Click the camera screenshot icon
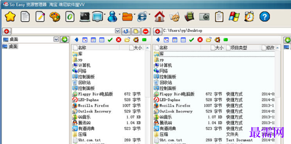This screenshot has height=144, width=291. (x=204, y=17)
